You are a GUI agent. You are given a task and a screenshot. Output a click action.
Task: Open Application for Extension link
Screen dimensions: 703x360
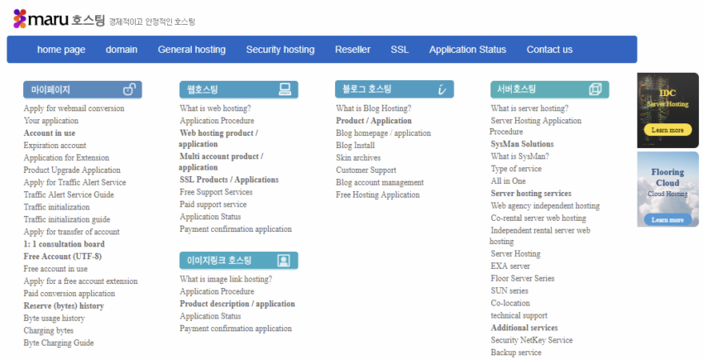tap(66, 157)
